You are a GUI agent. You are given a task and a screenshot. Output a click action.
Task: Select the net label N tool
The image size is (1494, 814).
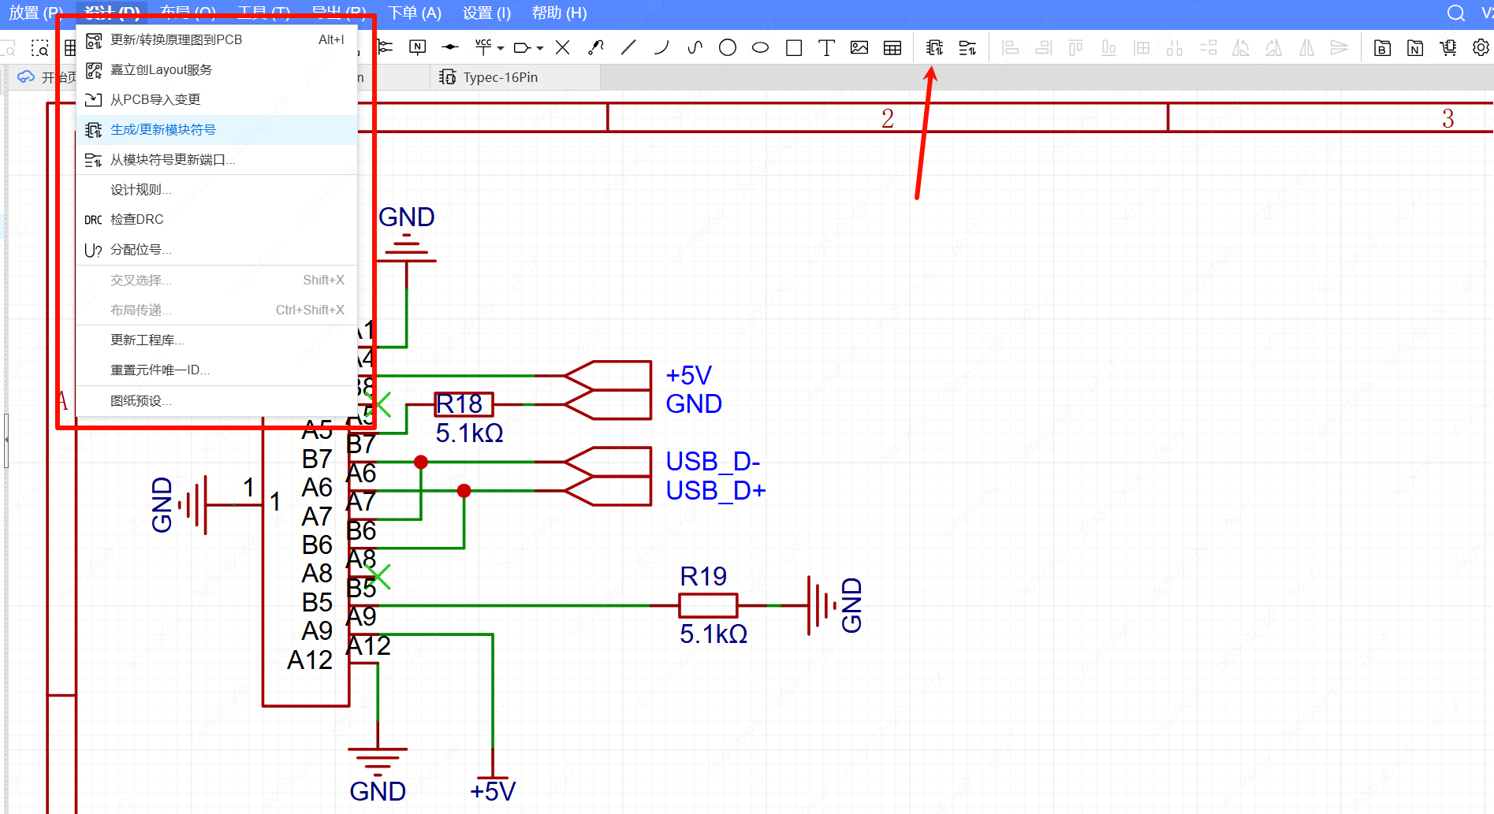point(418,48)
